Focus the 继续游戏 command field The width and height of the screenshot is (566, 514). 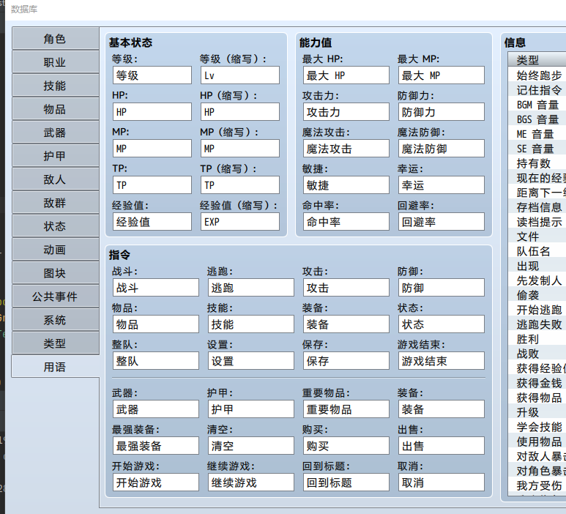click(251, 483)
